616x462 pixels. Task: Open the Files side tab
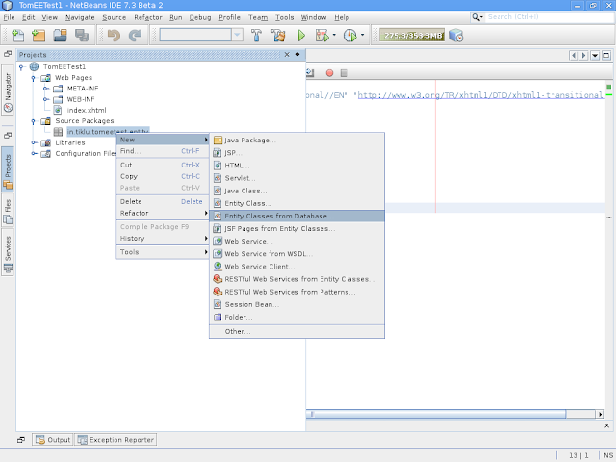[8, 212]
